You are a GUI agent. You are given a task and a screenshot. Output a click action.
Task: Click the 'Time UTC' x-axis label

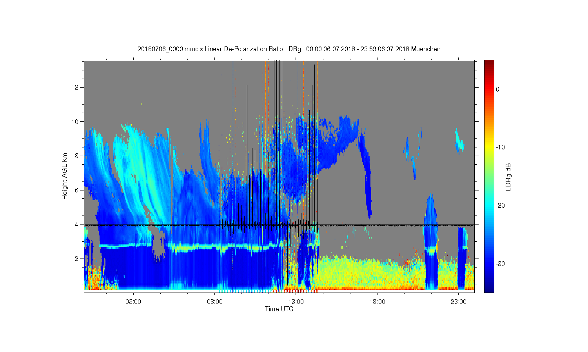[279, 309]
